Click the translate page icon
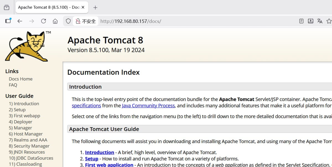This screenshot has height=167, width=332. click(320, 21)
